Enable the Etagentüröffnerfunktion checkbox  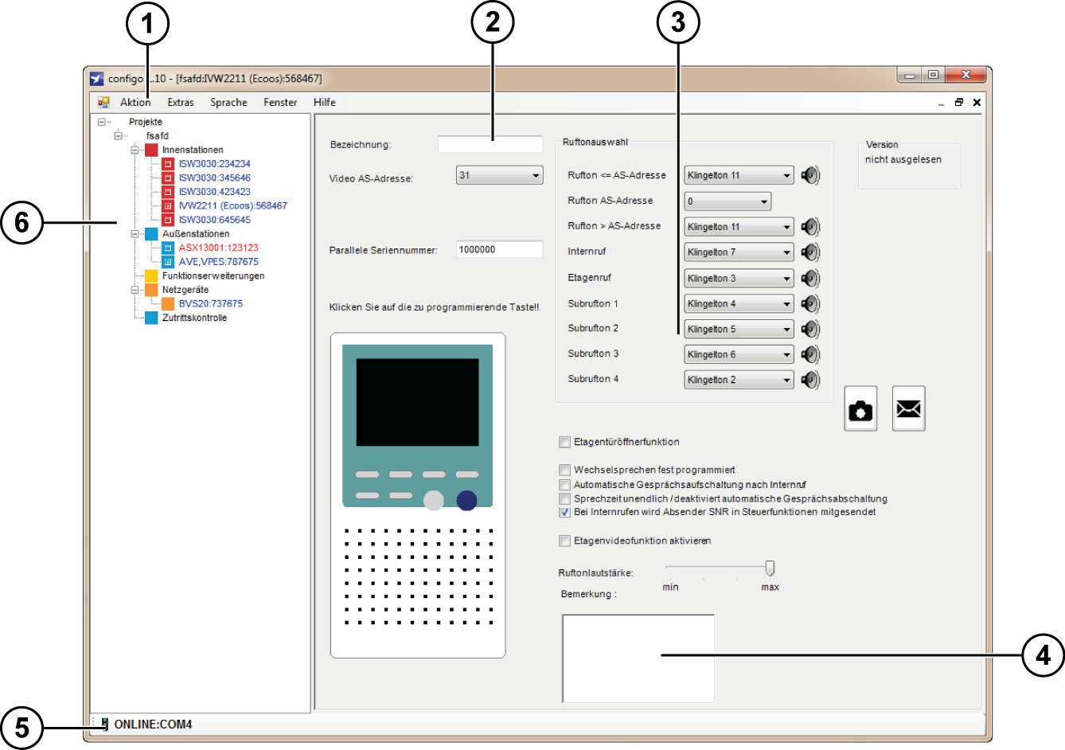(x=565, y=442)
